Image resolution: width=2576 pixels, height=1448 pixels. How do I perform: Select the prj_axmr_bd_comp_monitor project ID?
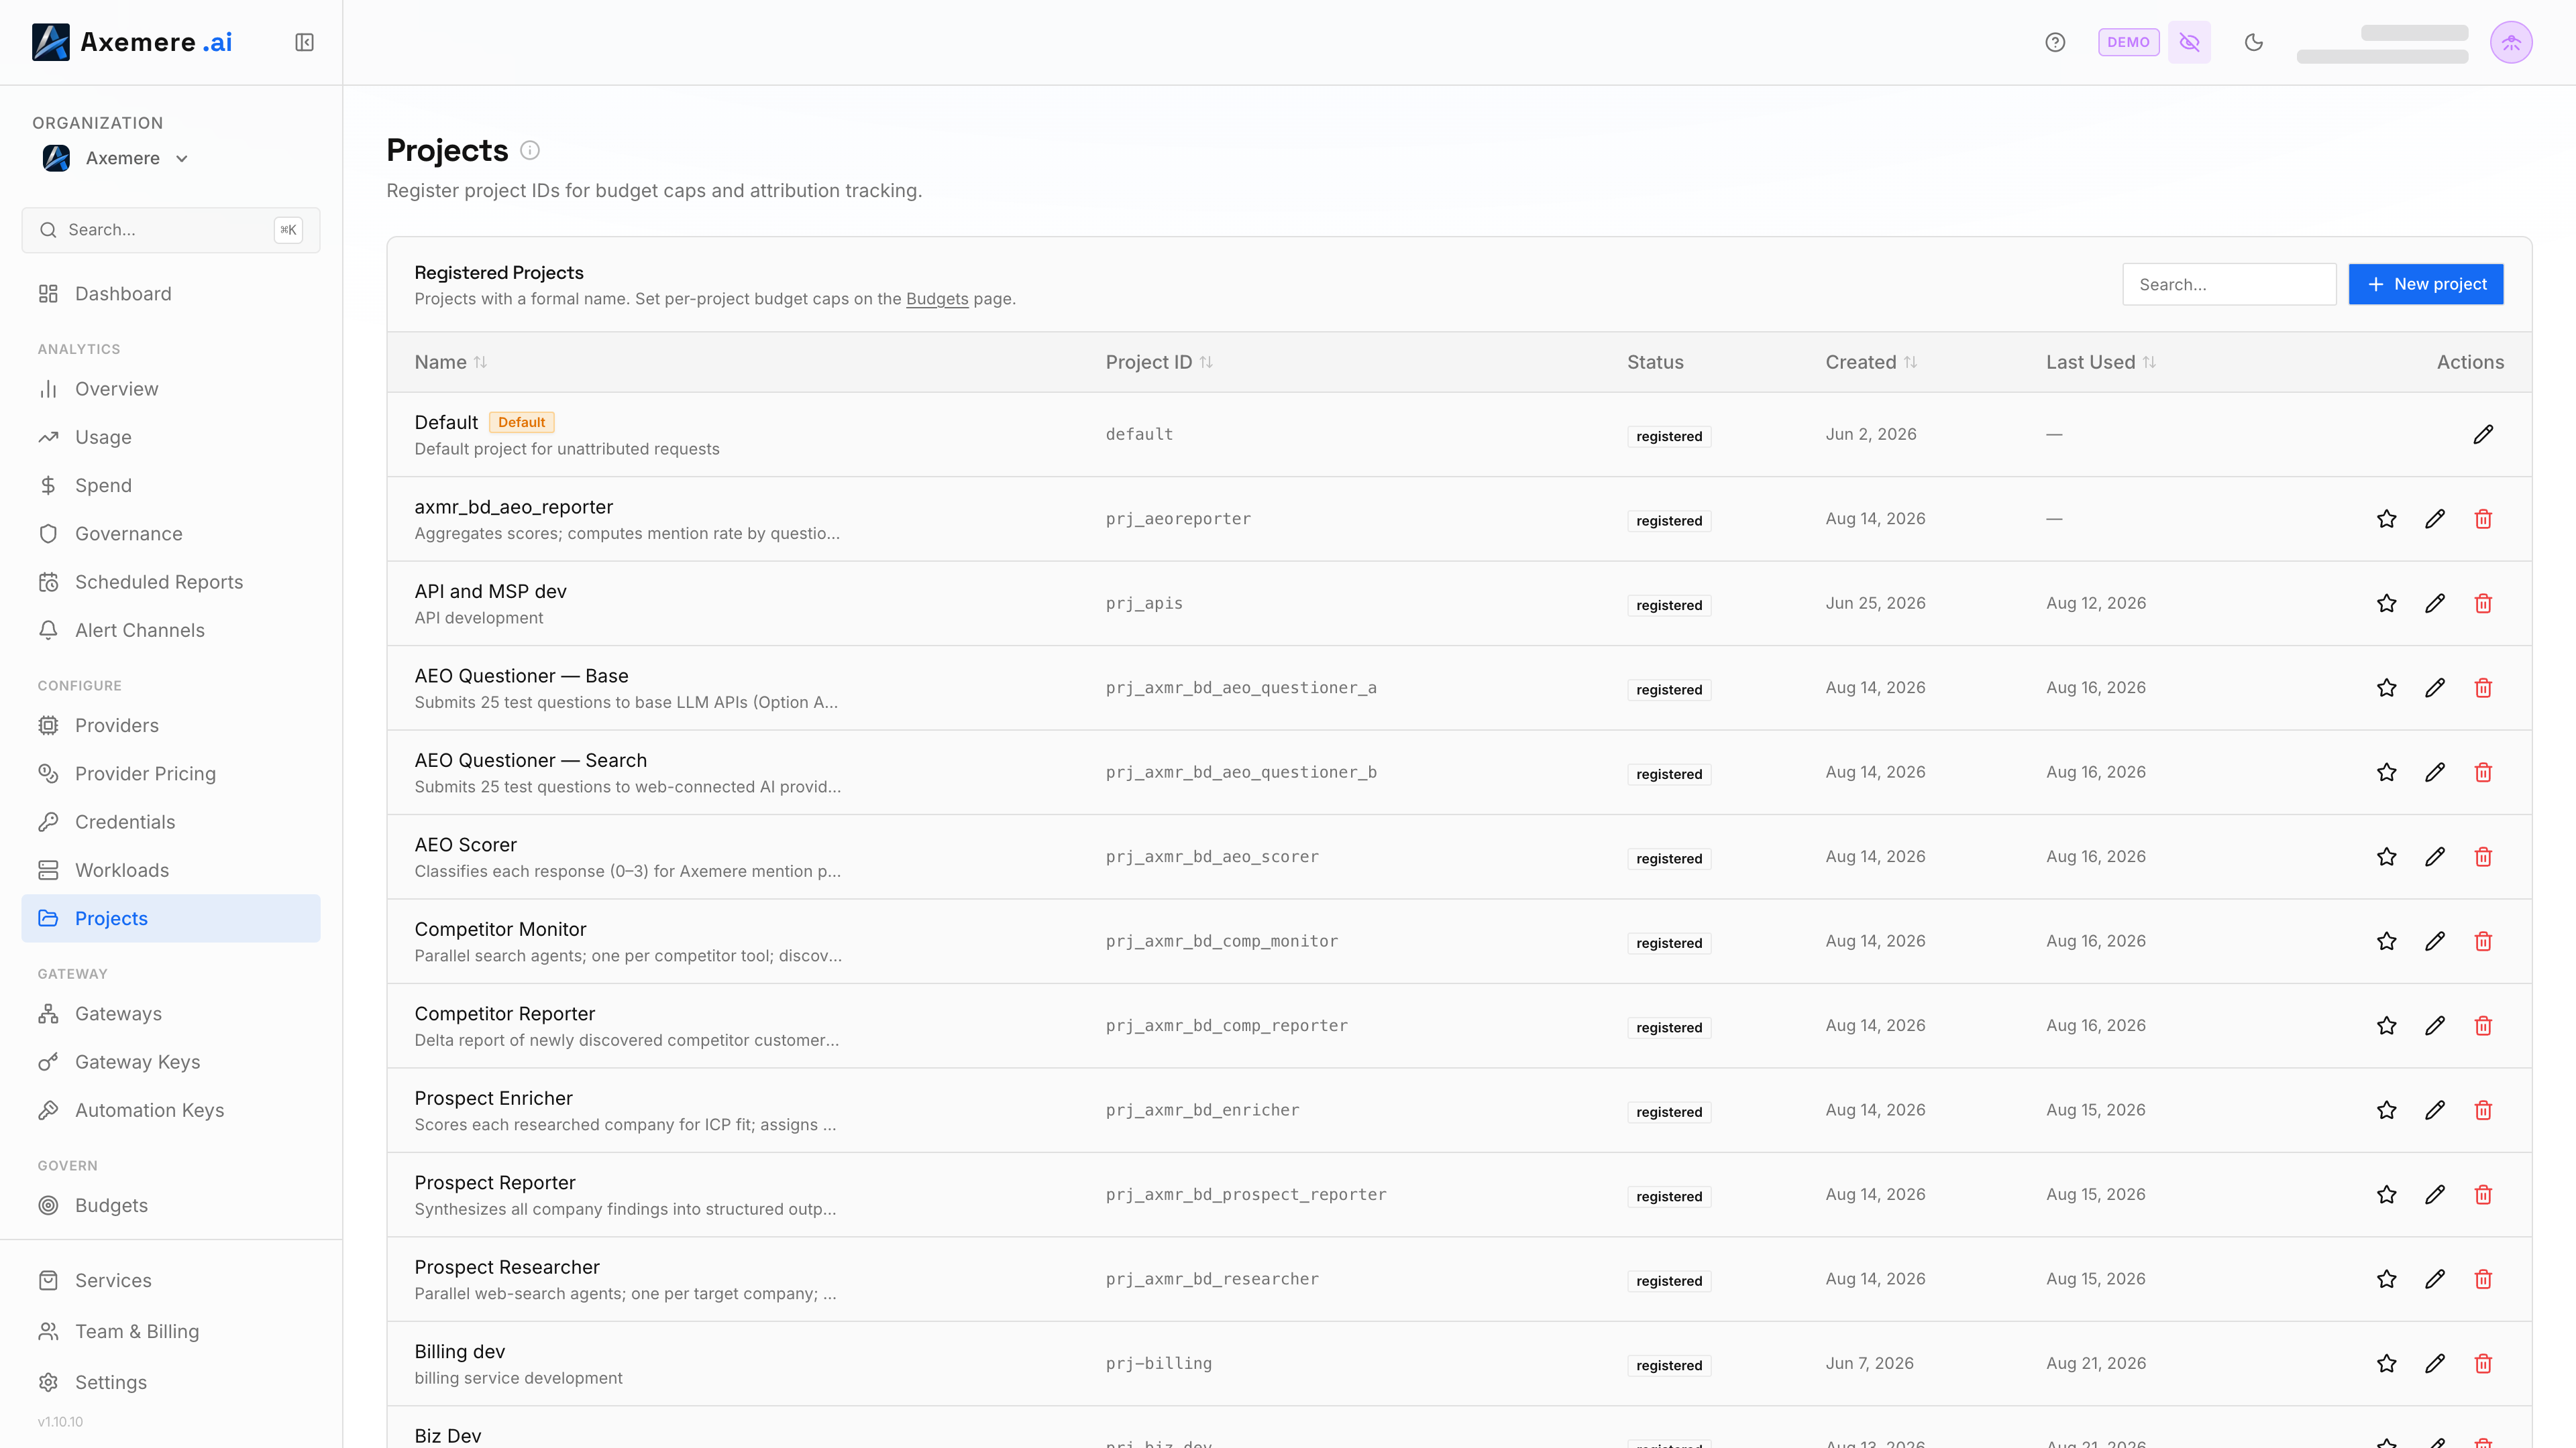tap(1222, 941)
